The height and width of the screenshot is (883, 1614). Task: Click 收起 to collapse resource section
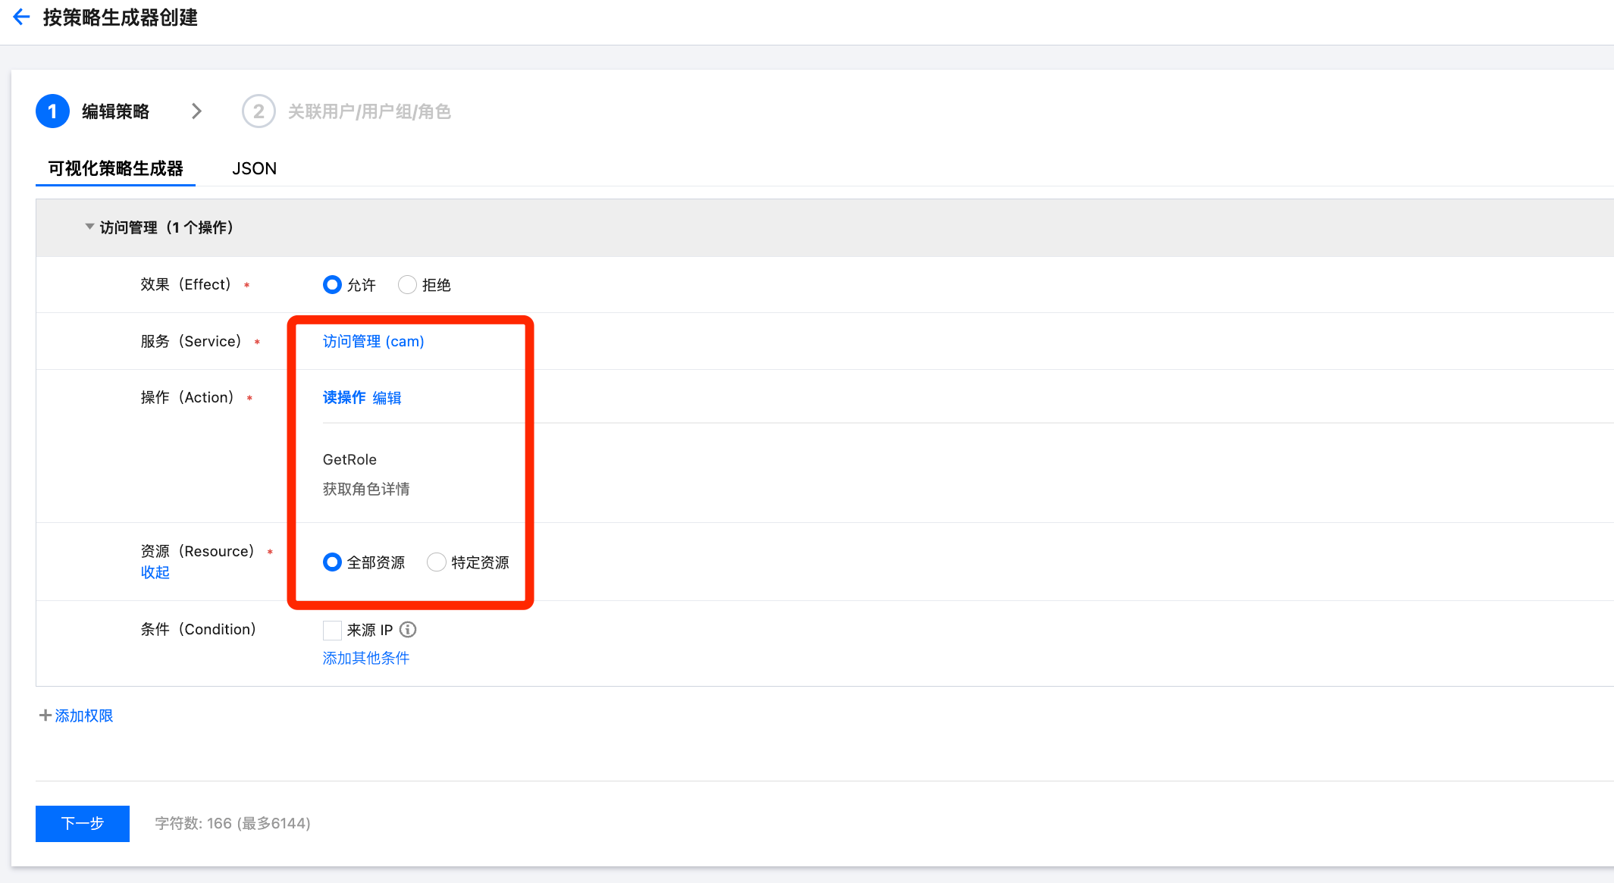(x=155, y=572)
